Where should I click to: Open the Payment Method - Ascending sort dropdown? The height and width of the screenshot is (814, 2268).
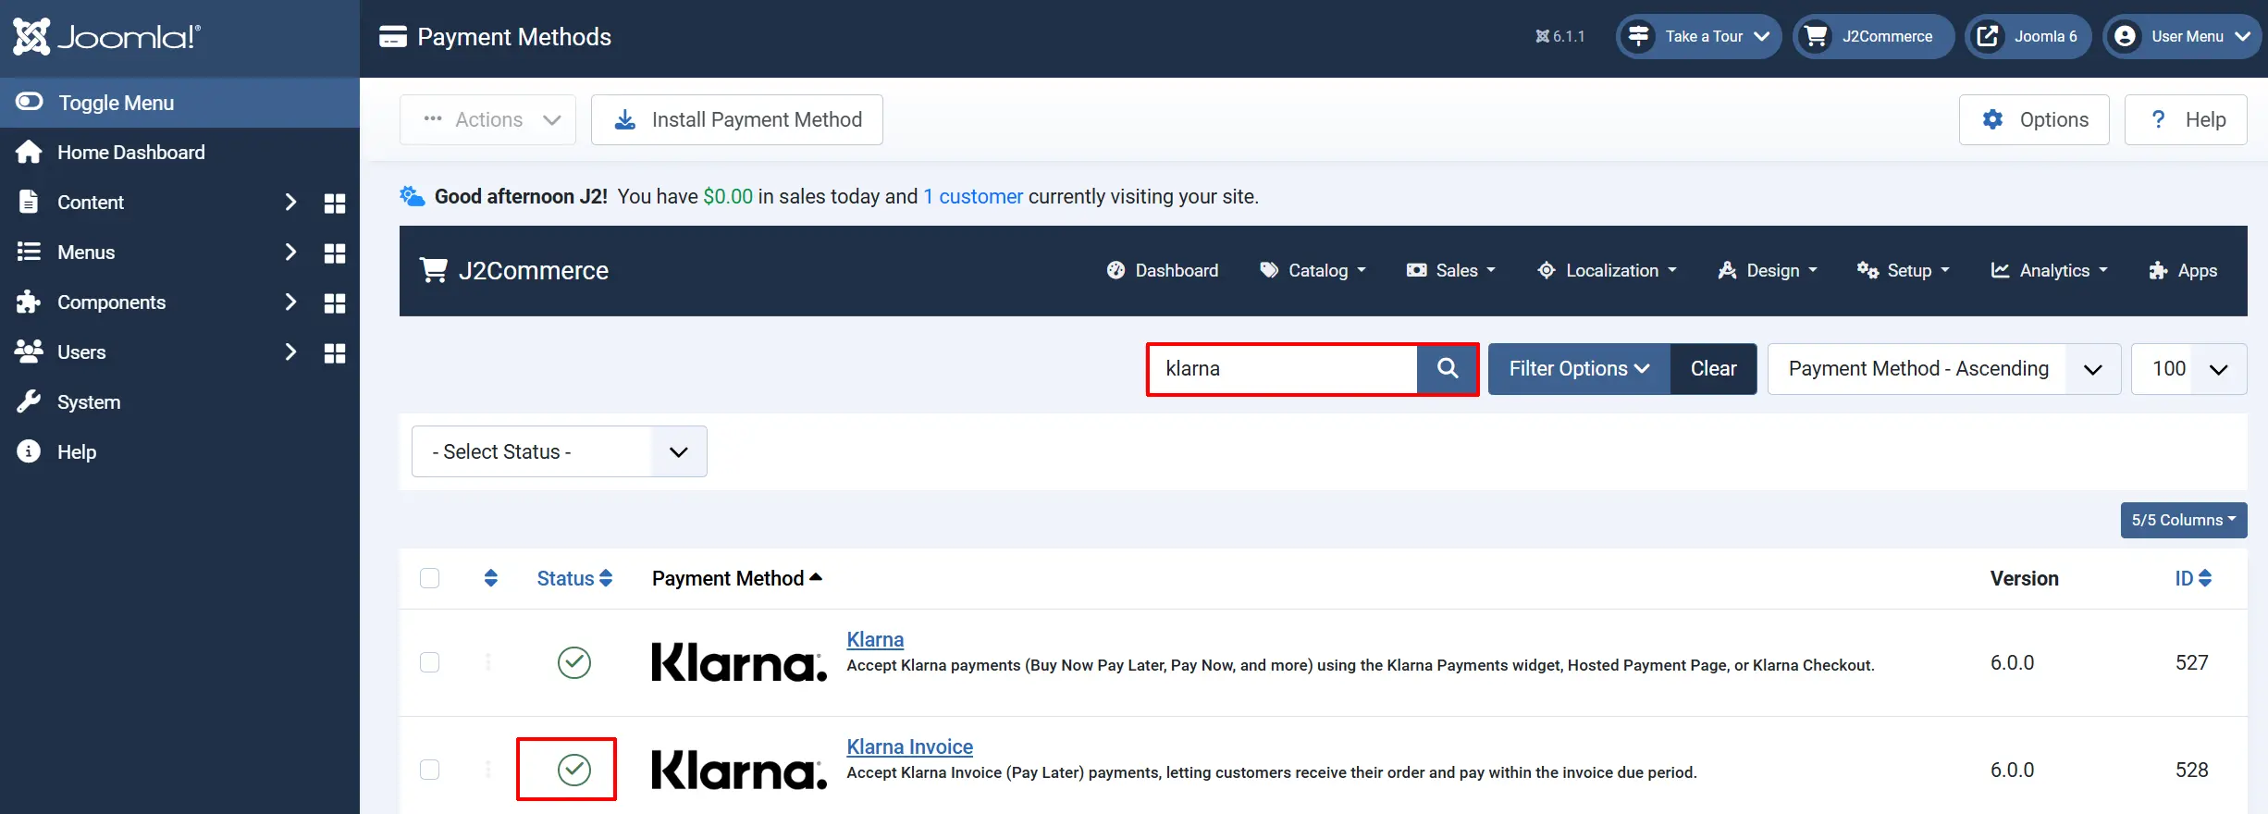1944,369
